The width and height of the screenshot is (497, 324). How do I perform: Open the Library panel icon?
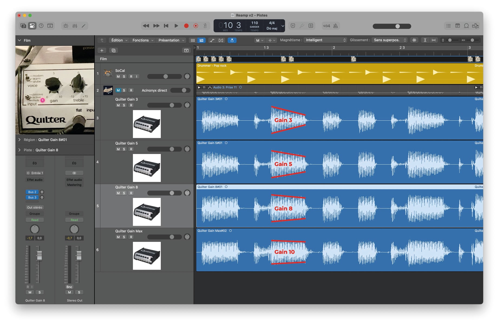(x=23, y=26)
